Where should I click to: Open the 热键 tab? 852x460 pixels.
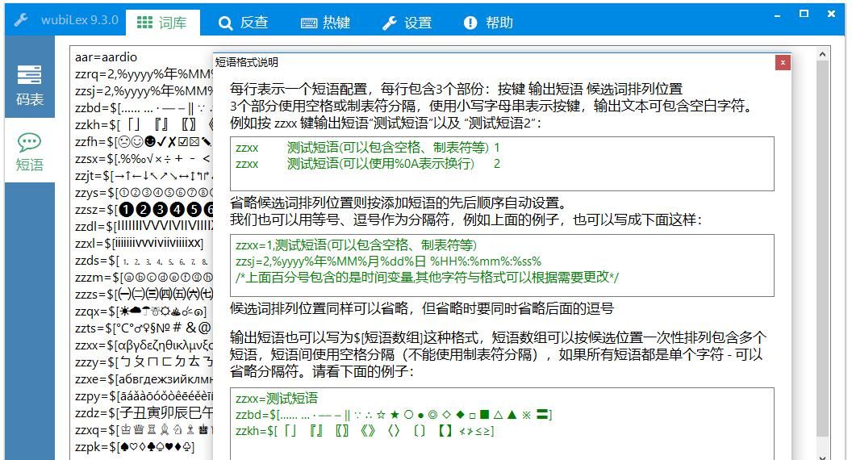tap(325, 23)
